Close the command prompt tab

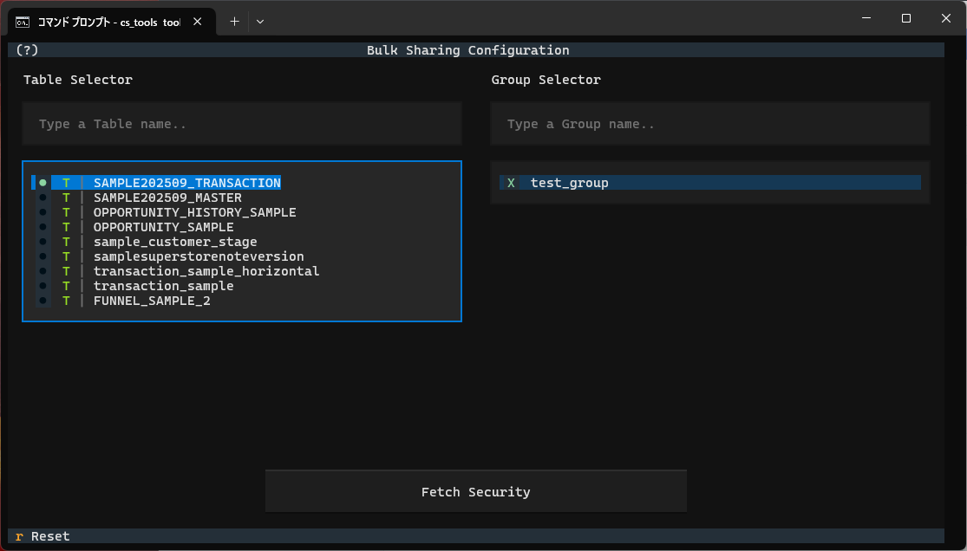[198, 22]
